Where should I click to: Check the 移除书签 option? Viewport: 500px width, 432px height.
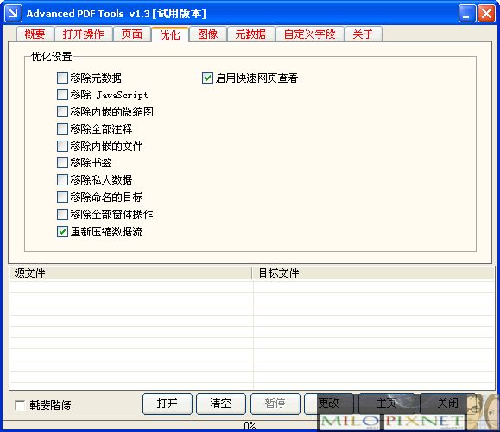tap(62, 163)
